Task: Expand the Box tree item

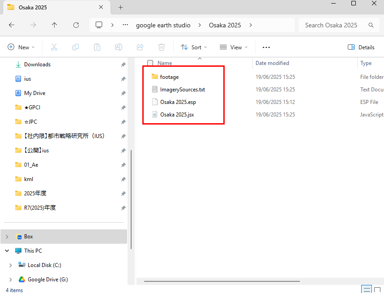Action: tap(7, 237)
